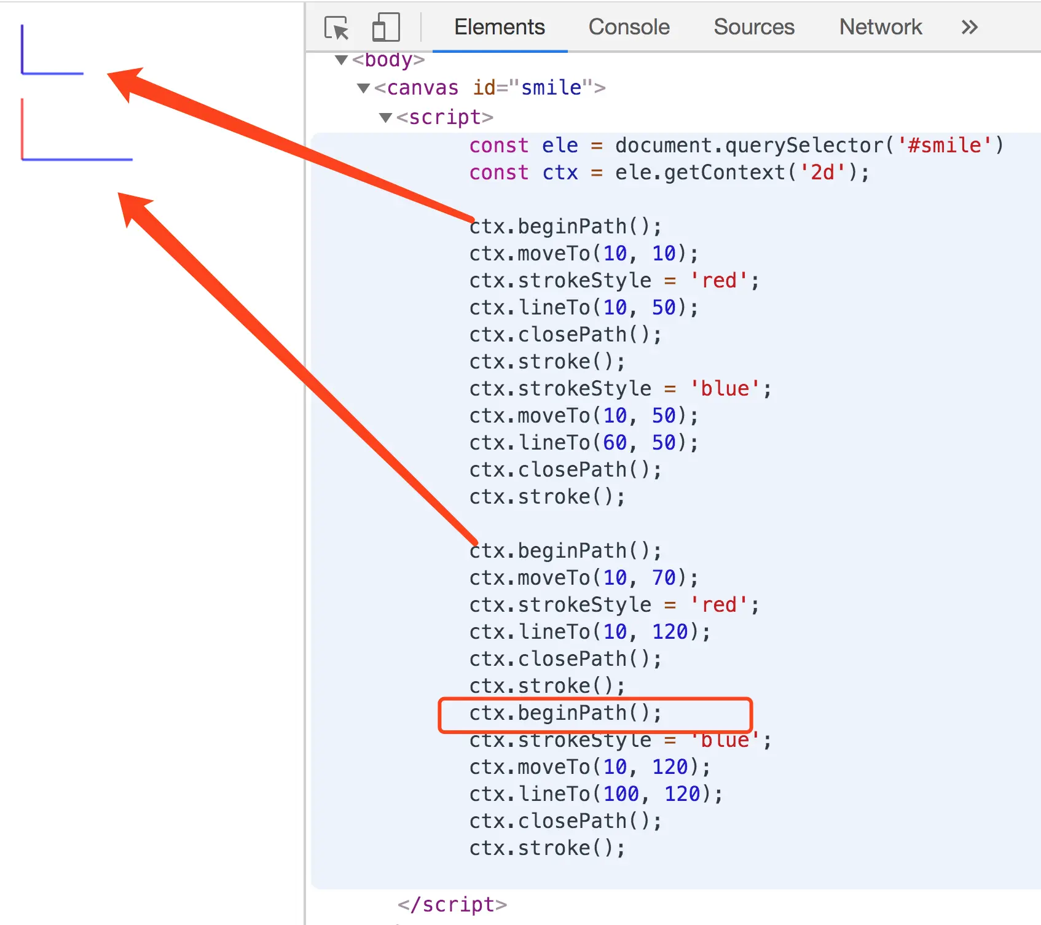
Task: Click the 'const ele = document.querySelector' line
Action: (x=736, y=146)
